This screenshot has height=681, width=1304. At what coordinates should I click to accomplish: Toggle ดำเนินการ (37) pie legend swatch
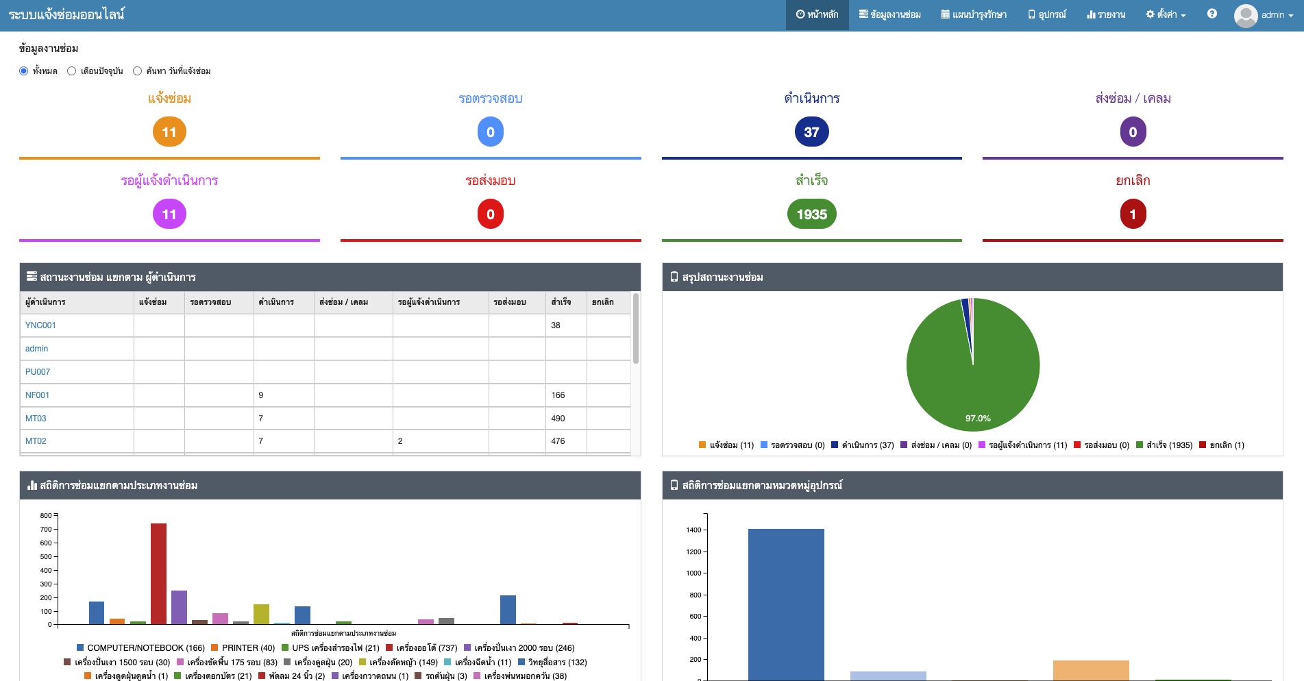(835, 445)
